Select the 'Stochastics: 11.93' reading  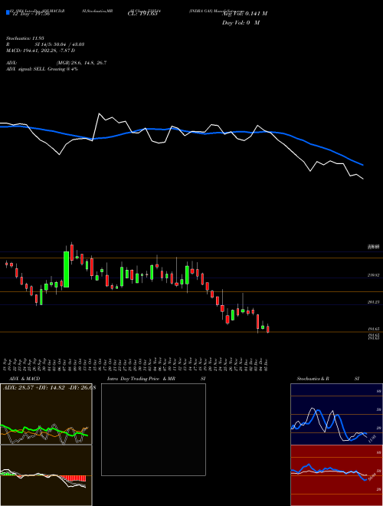click(25, 38)
